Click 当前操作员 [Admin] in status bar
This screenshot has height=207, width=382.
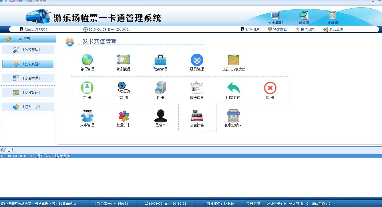click(x=220, y=204)
